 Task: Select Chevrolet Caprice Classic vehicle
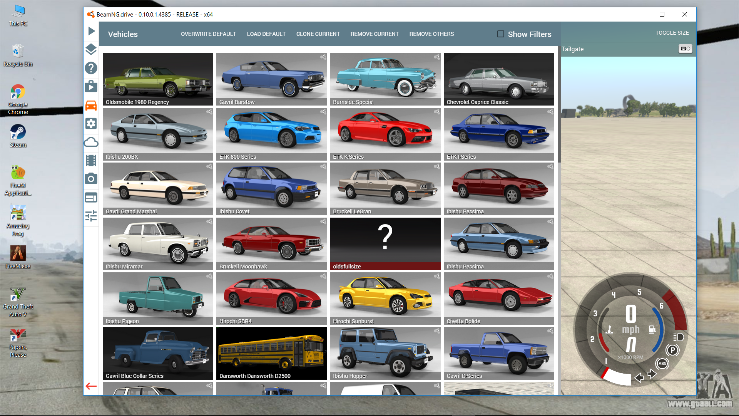(x=499, y=79)
